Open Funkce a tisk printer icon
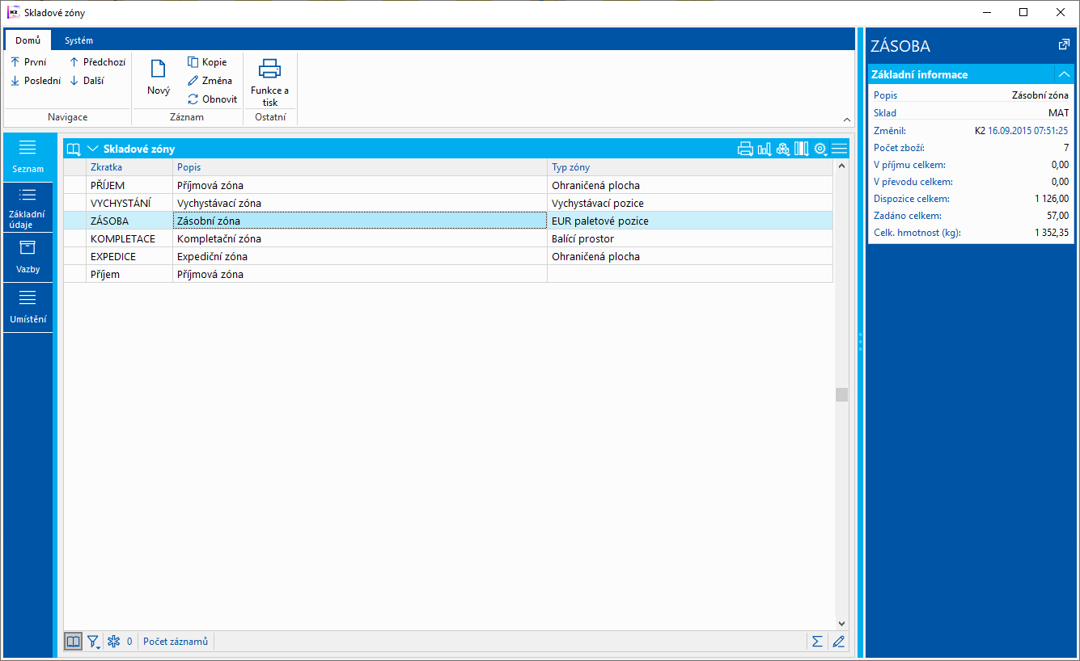 [269, 69]
